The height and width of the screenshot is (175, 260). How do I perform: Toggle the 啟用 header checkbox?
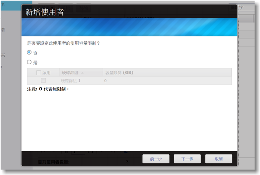[39, 72]
